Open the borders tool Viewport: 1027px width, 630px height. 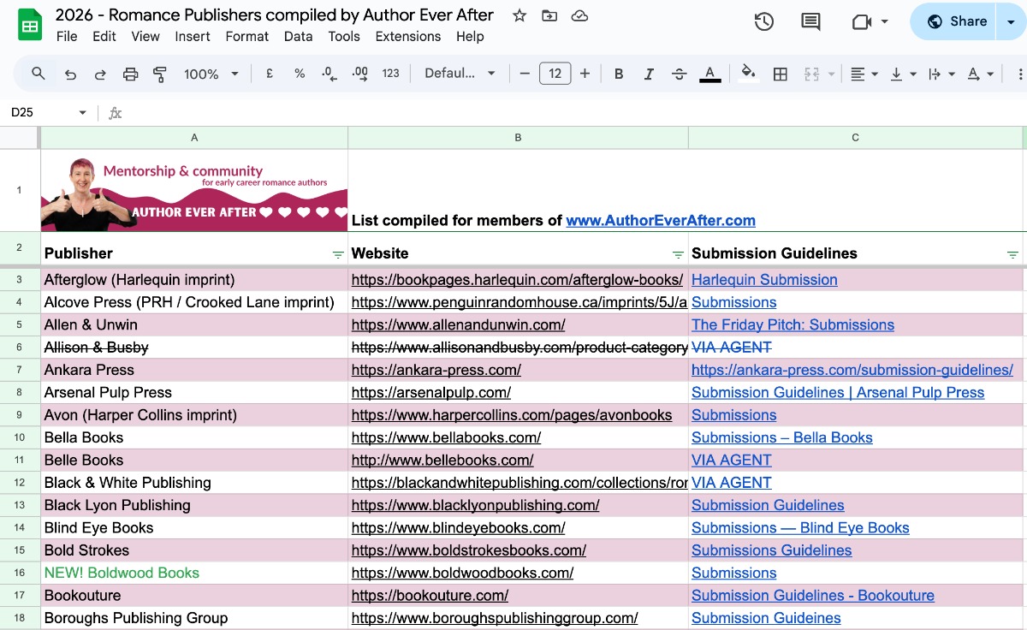[780, 74]
